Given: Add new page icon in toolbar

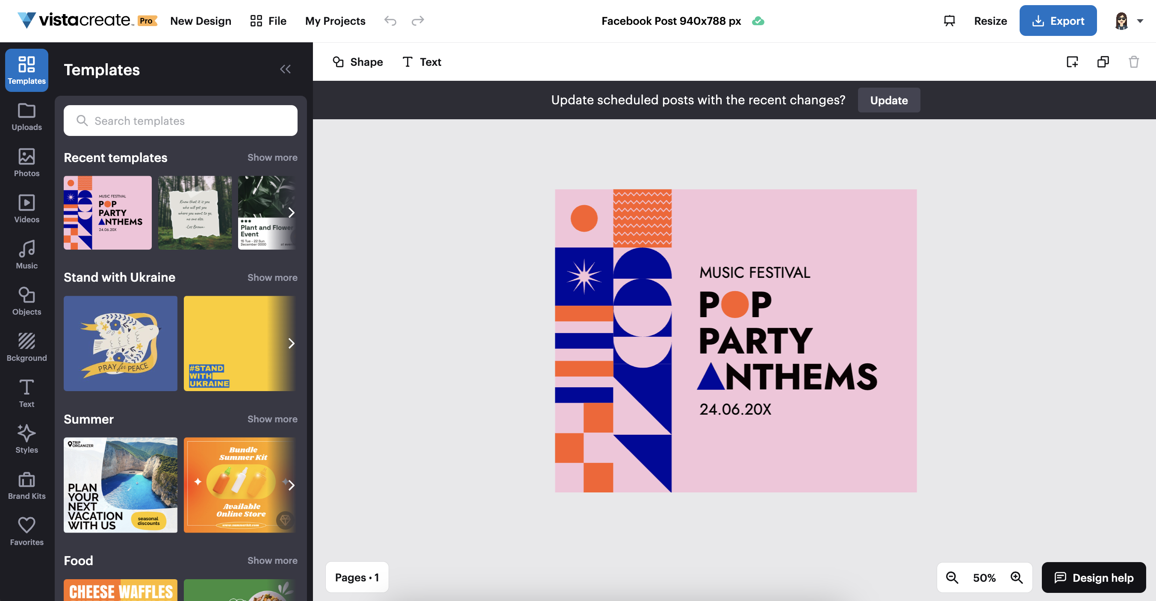Looking at the screenshot, I should [1072, 62].
